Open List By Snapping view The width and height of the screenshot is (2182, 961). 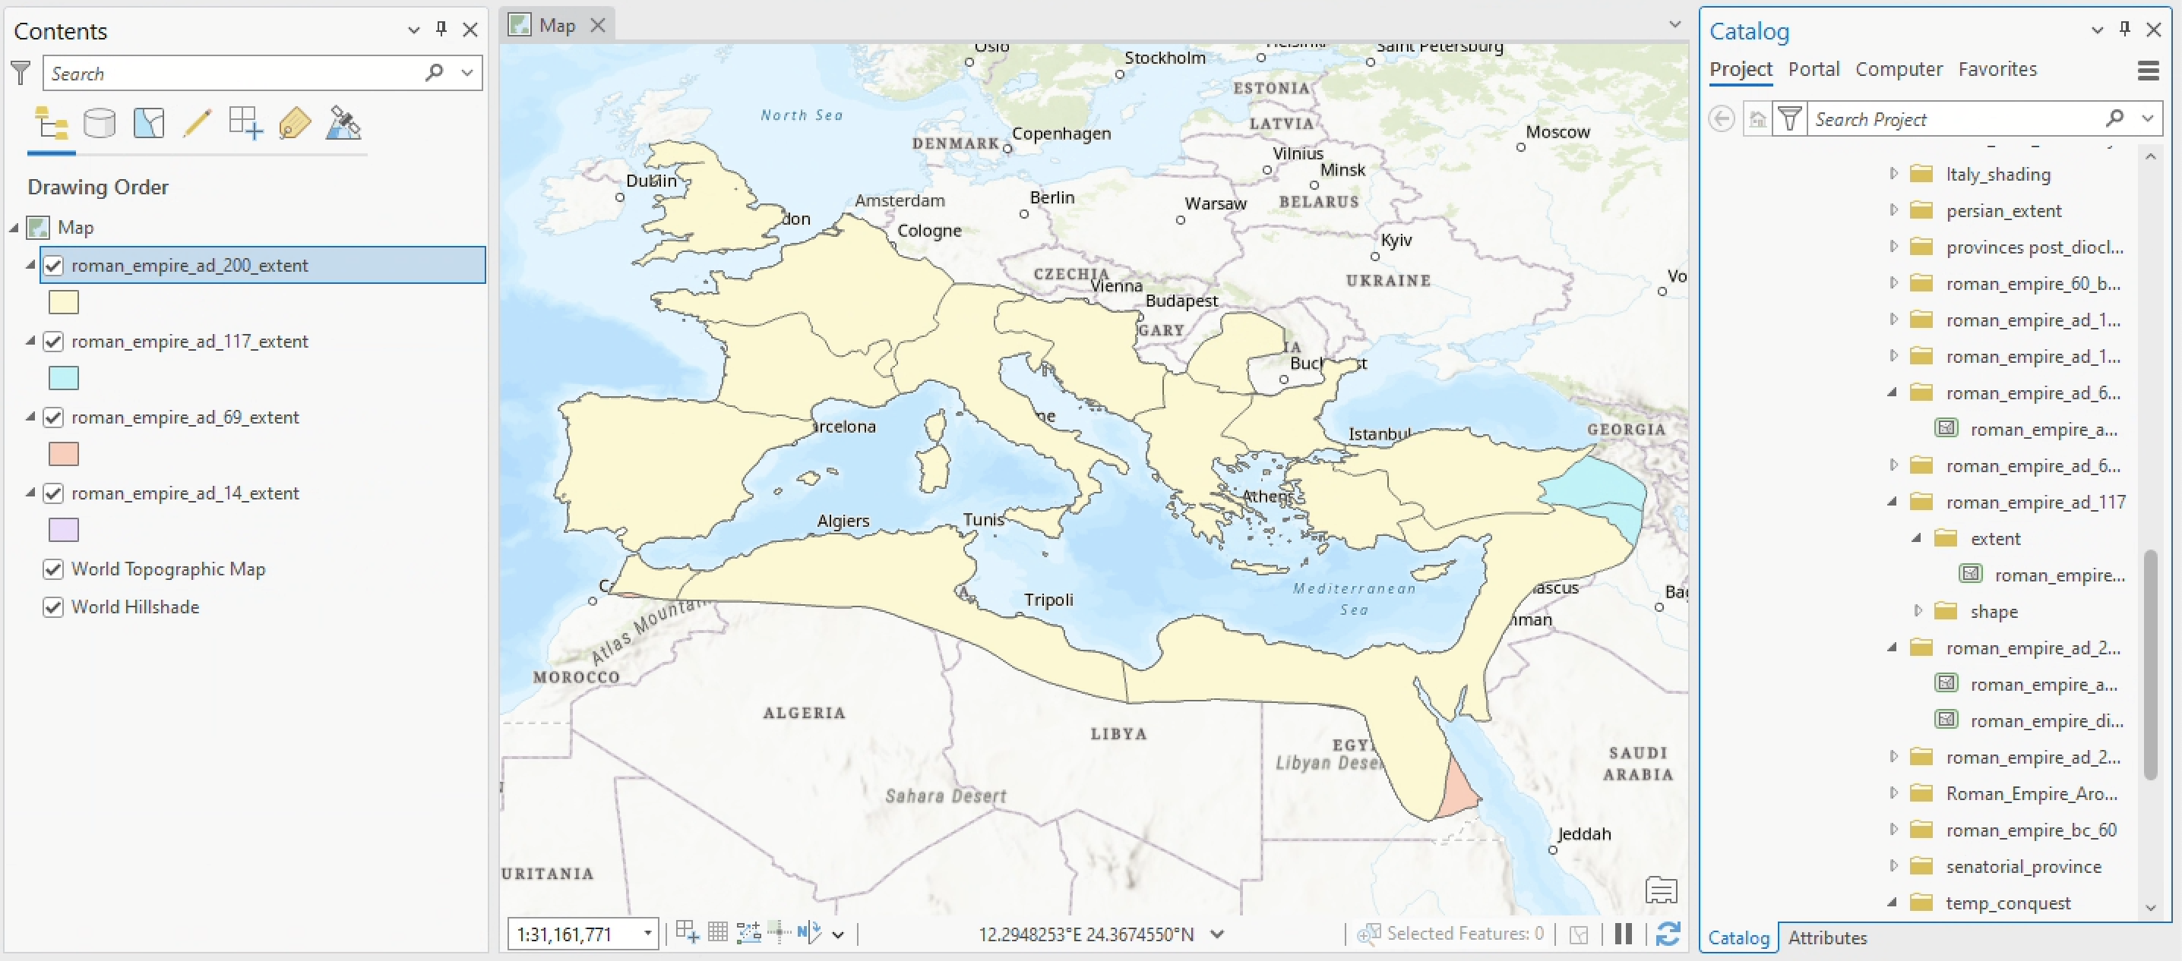pyautogui.click(x=245, y=124)
